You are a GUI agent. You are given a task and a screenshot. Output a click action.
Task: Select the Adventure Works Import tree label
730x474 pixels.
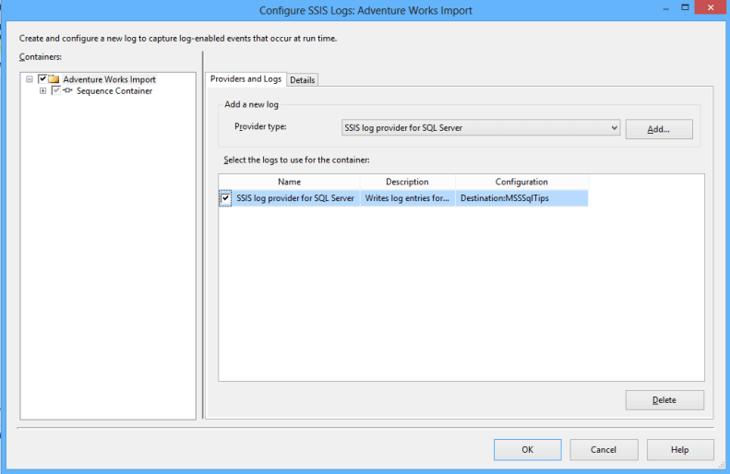pos(110,79)
